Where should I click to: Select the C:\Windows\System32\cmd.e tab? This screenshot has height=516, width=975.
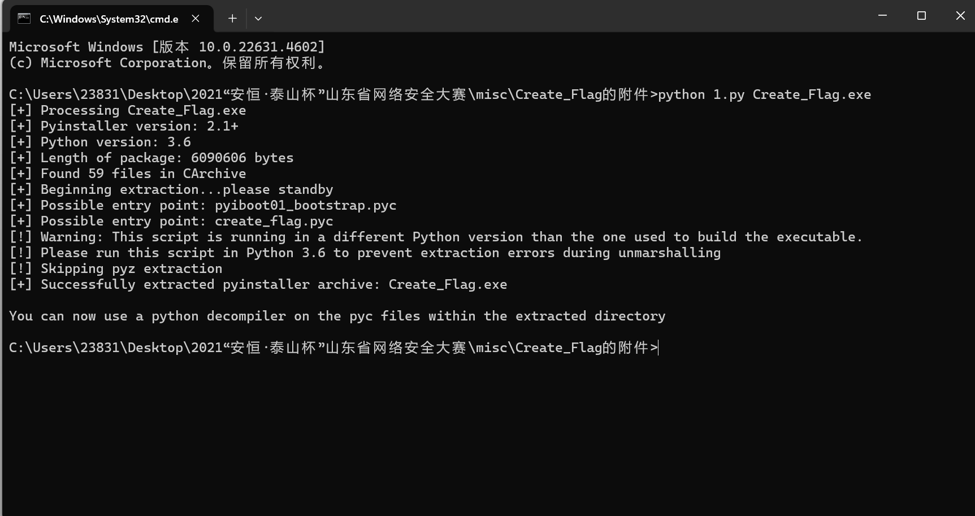(x=109, y=19)
